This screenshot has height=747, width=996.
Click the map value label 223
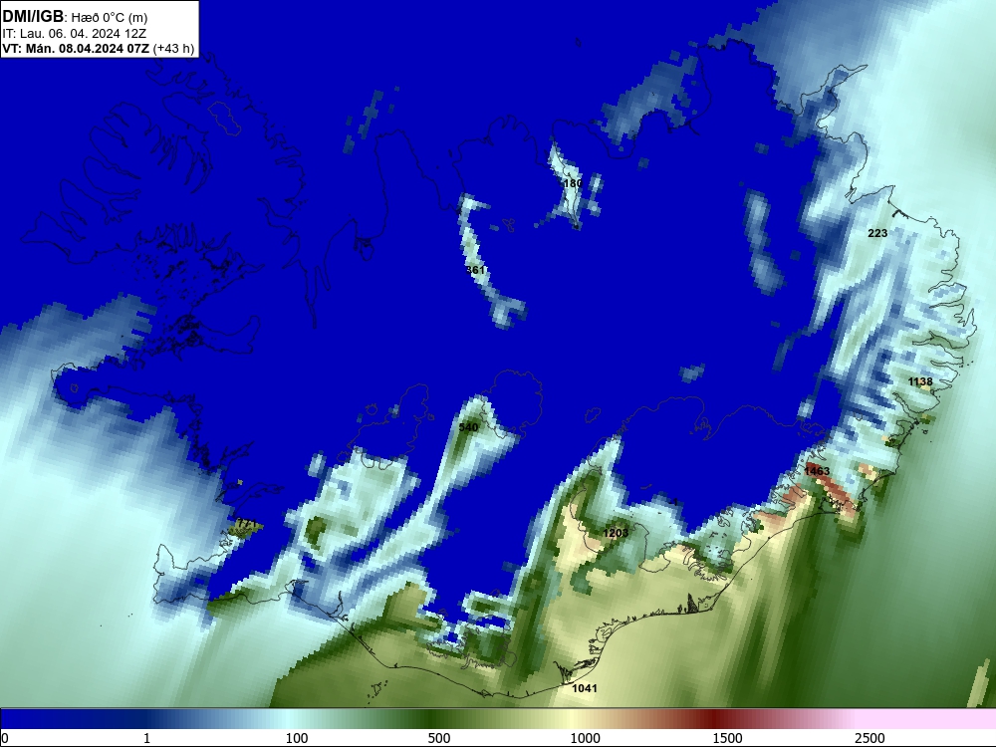pyautogui.click(x=877, y=233)
